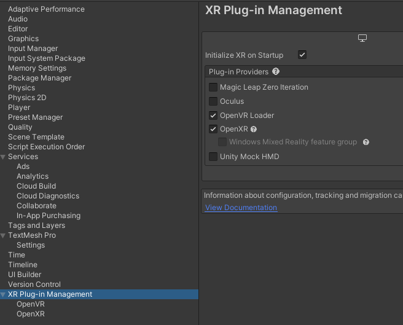Select Time settings category
Viewport: 403px width, 325px height.
(17, 255)
